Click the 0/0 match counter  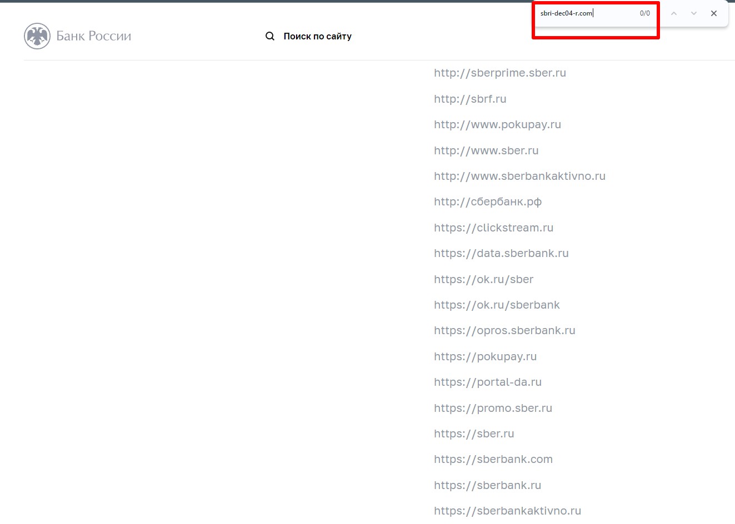pos(645,13)
